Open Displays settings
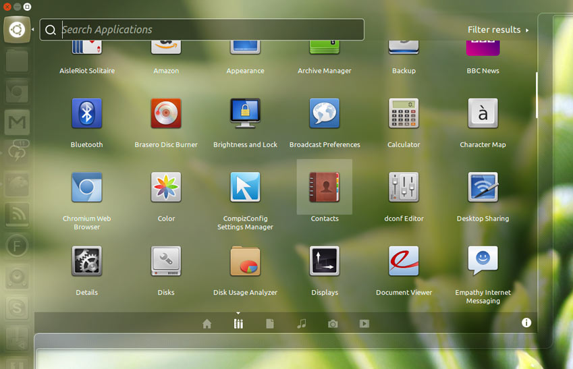Image resolution: width=573 pixels, height=369 pixels. 325,261
